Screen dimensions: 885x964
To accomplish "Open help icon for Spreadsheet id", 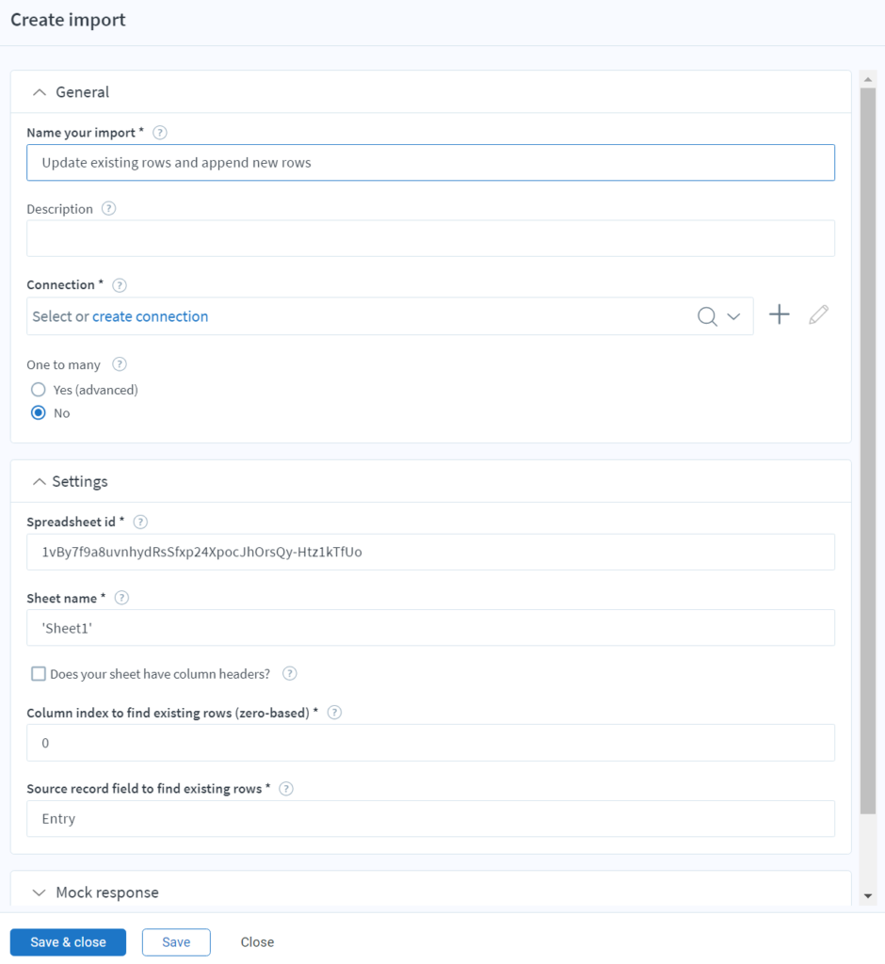I will [140, 522].
